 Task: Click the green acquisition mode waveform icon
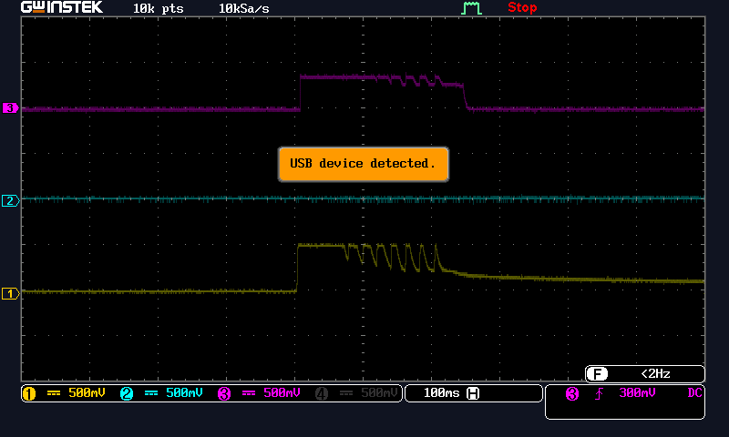tap(471, 8)
